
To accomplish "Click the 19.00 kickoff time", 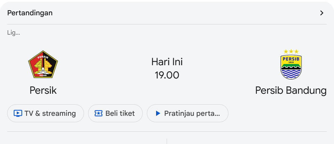I will (x=167, y=75).
